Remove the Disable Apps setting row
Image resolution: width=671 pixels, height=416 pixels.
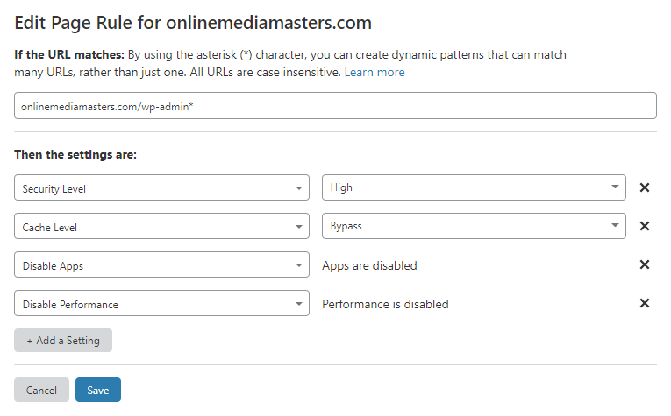tap(644, 264)
